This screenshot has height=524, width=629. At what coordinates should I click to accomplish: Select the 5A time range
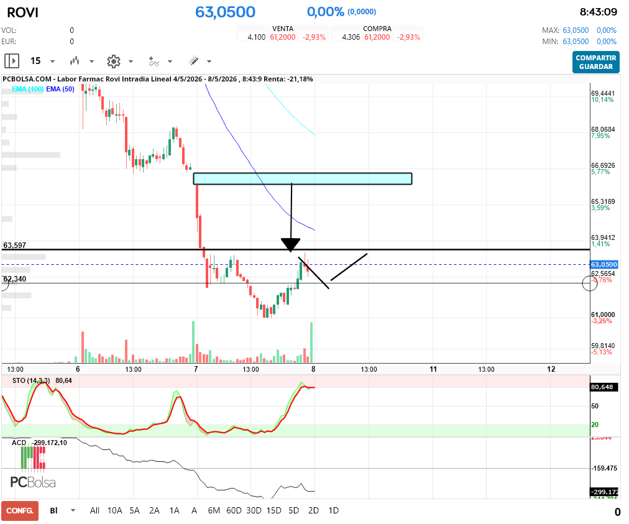[135, 510]
